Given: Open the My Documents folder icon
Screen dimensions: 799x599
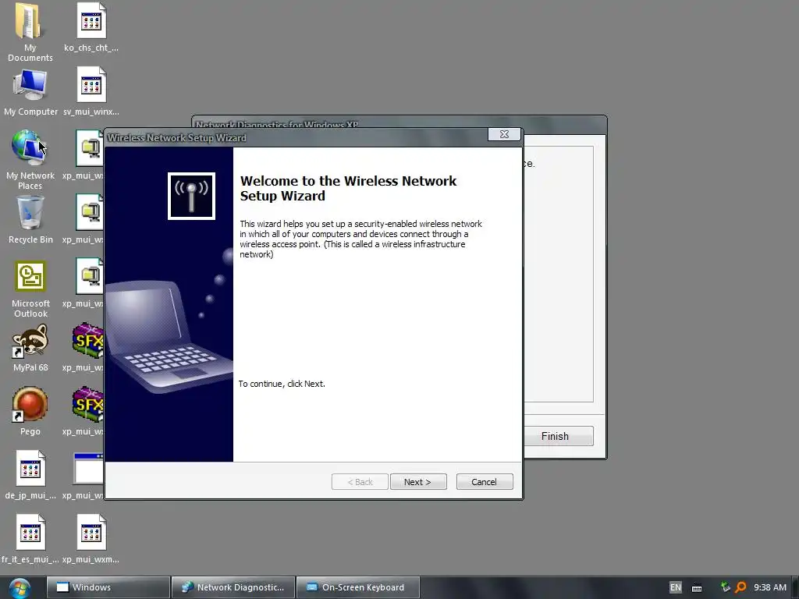Looking at the screenshot, I should coord(28,21).
